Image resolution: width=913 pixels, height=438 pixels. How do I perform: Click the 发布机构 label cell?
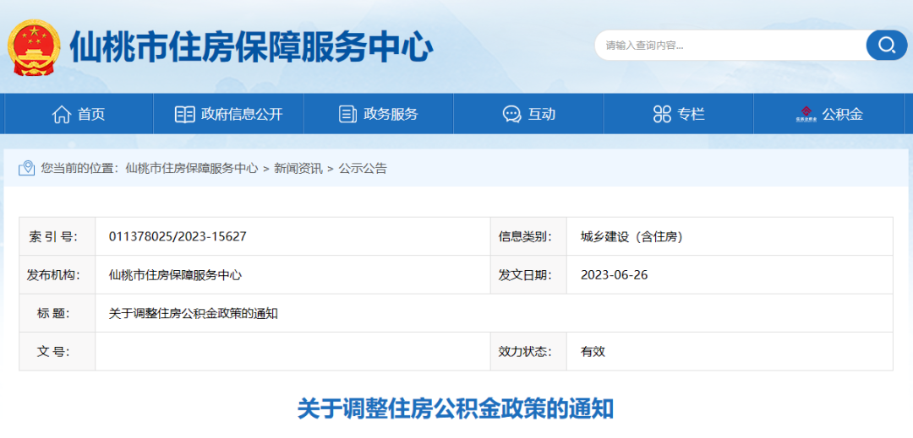pos(57,275)
